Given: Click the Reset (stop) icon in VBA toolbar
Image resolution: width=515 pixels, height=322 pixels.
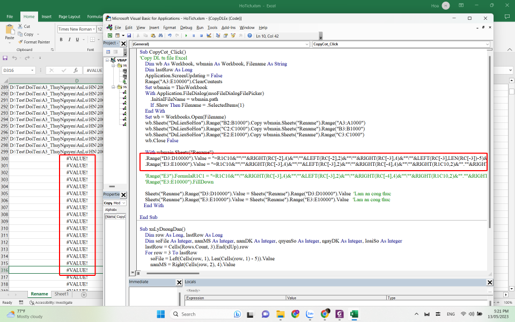Looking at the screenshot, I should 201,36.
